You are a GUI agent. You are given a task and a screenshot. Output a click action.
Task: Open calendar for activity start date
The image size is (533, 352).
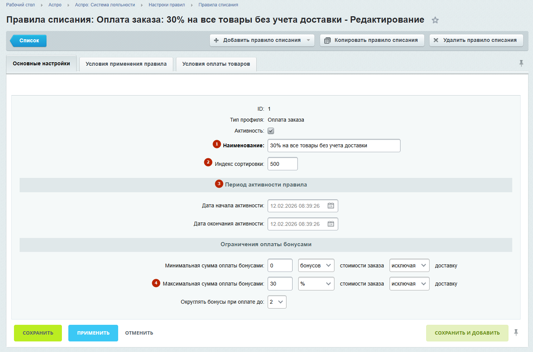[331, 206]
